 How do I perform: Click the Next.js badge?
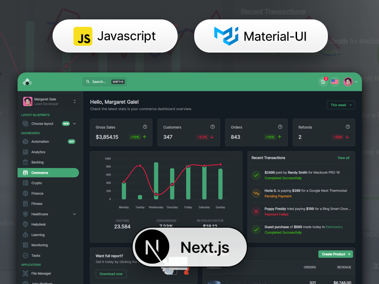[190, 247]
